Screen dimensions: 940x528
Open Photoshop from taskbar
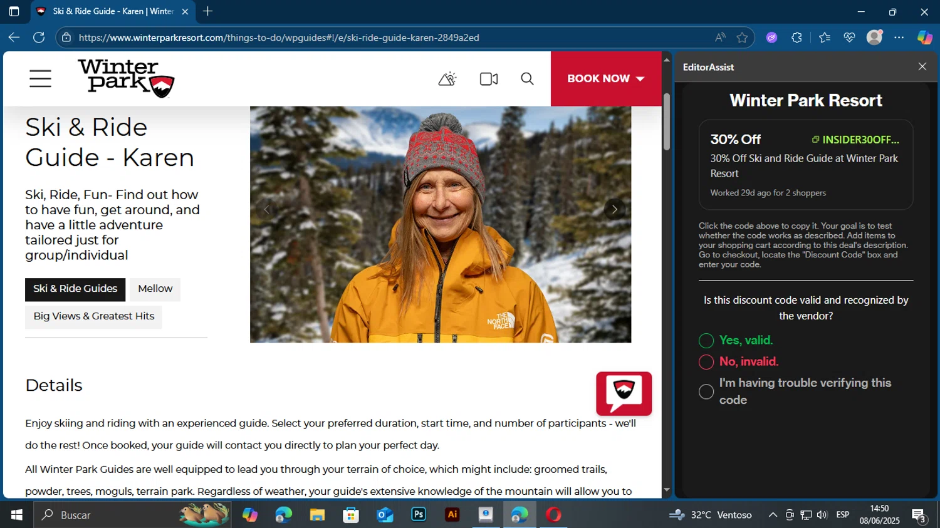[419, 515]
